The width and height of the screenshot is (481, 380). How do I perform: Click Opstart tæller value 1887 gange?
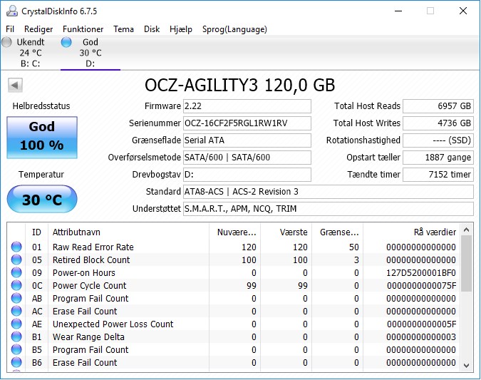(438, 158)
